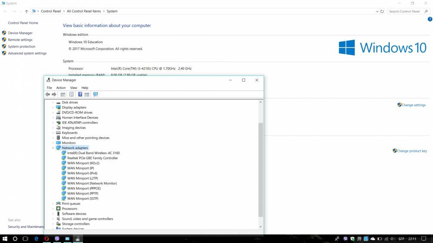The height and width of the screenshot is (243, 433).
Task: Click the Disk drives category icon
Action: coord(58,102)
